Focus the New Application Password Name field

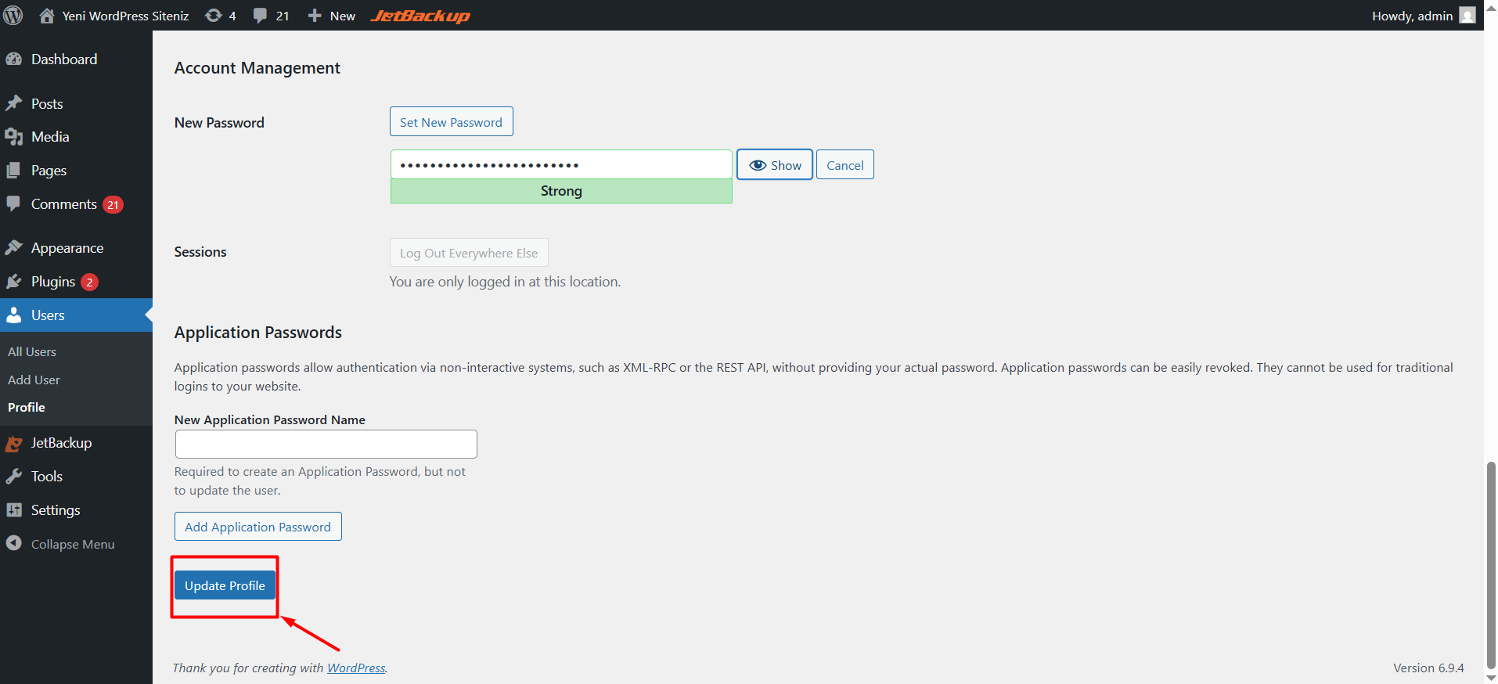click(x=326, y=445)
